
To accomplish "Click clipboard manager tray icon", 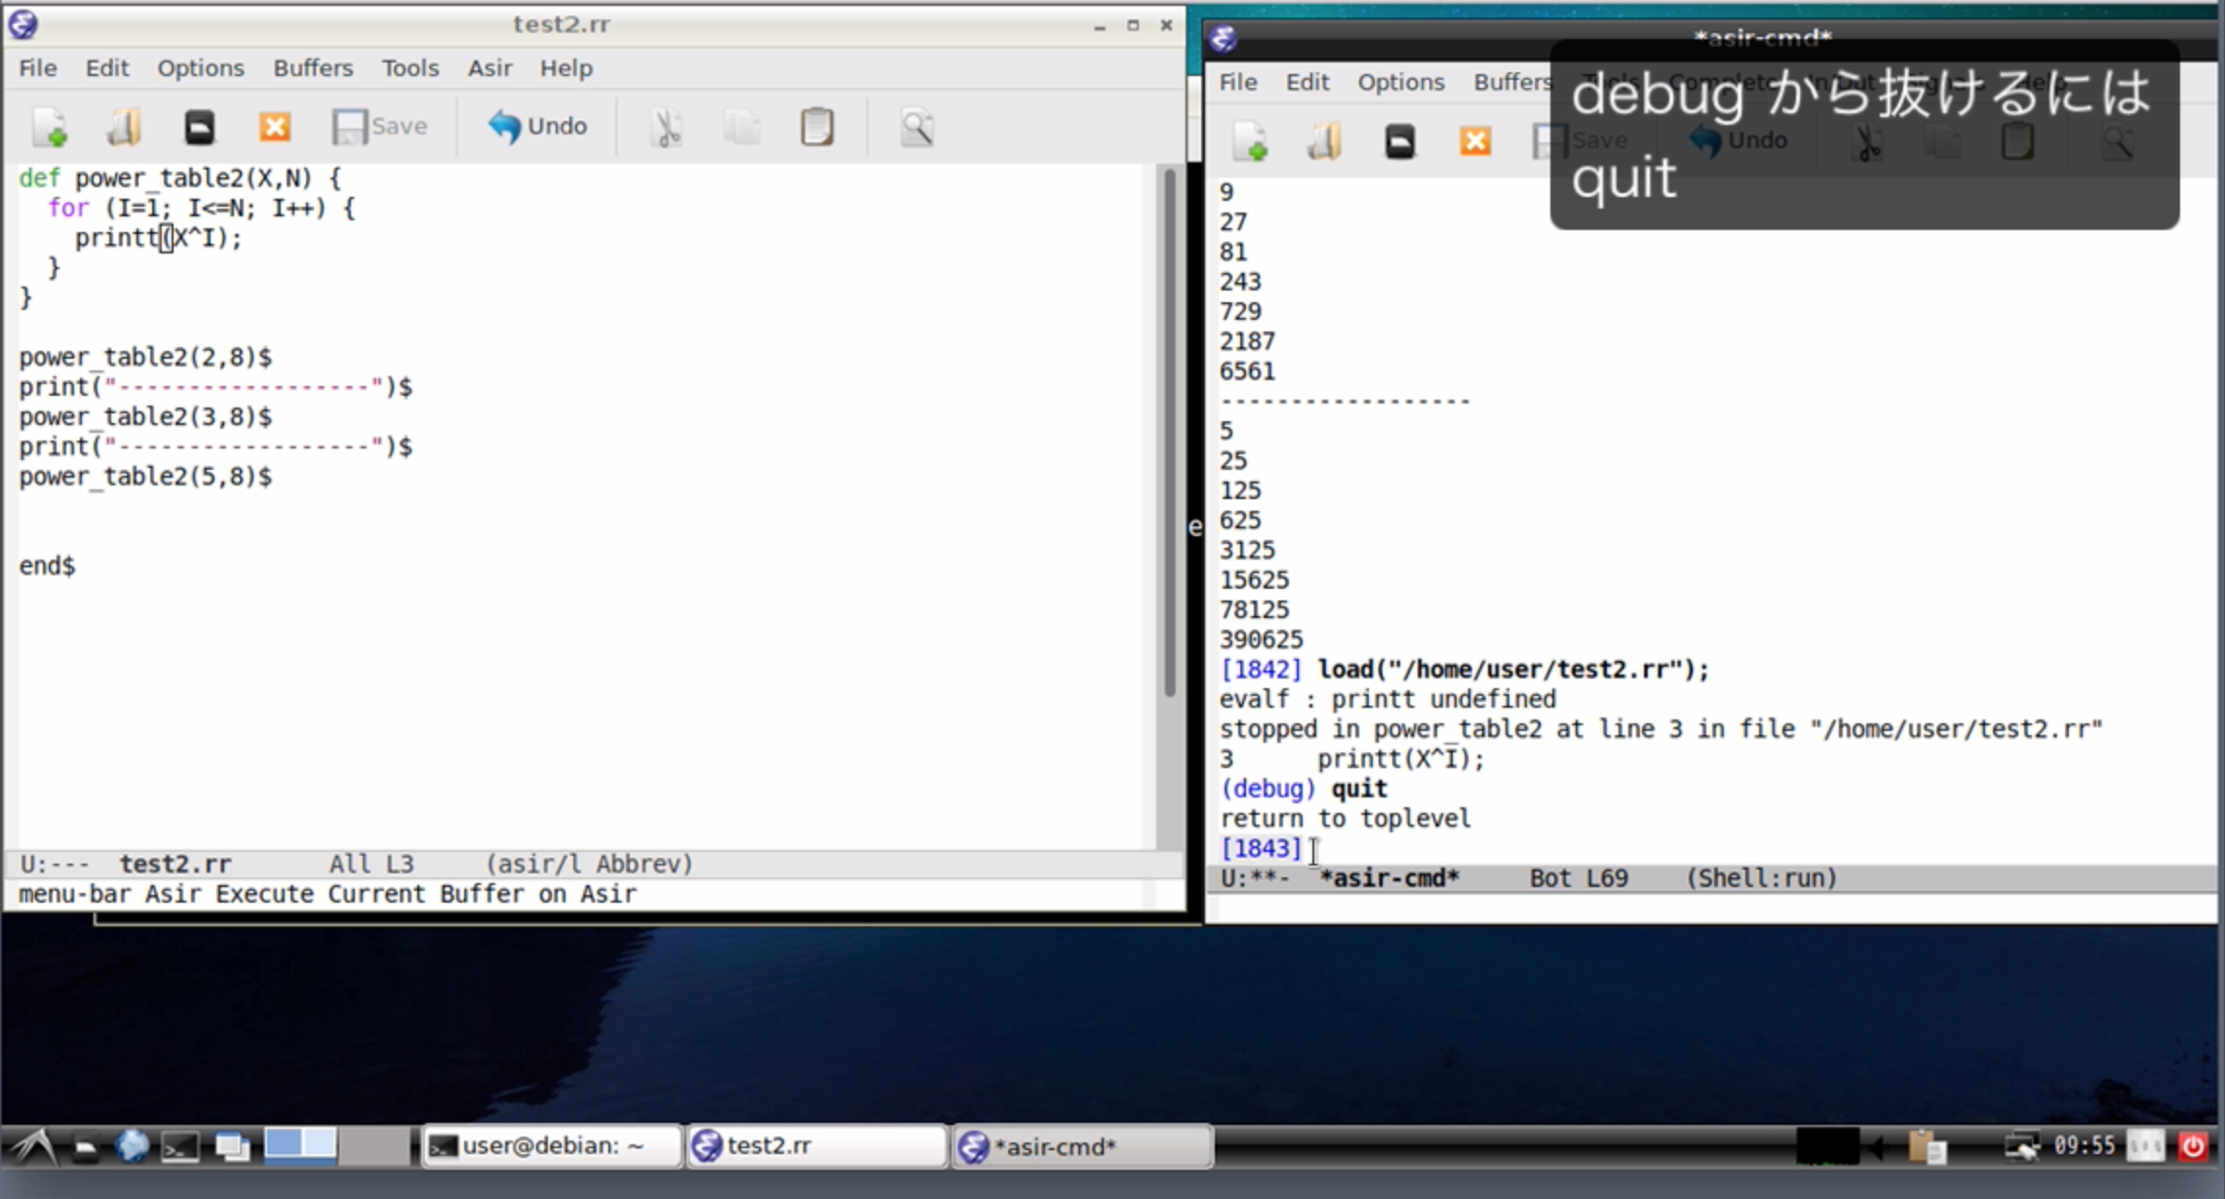I will pos(1927,1147).
